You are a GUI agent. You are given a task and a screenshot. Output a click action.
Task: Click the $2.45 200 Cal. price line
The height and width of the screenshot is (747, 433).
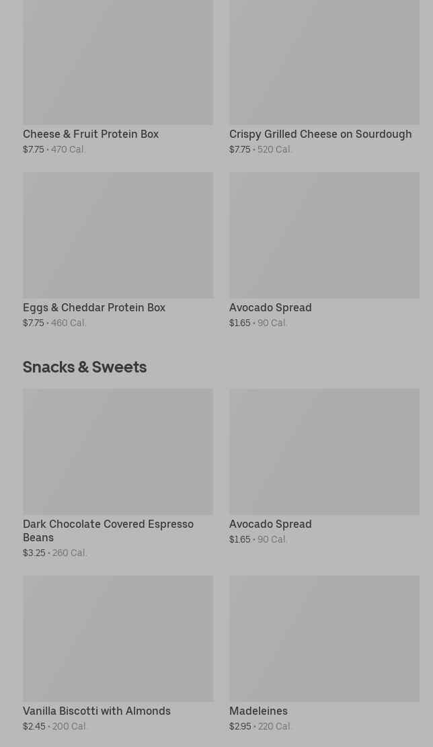coord(55,726)
